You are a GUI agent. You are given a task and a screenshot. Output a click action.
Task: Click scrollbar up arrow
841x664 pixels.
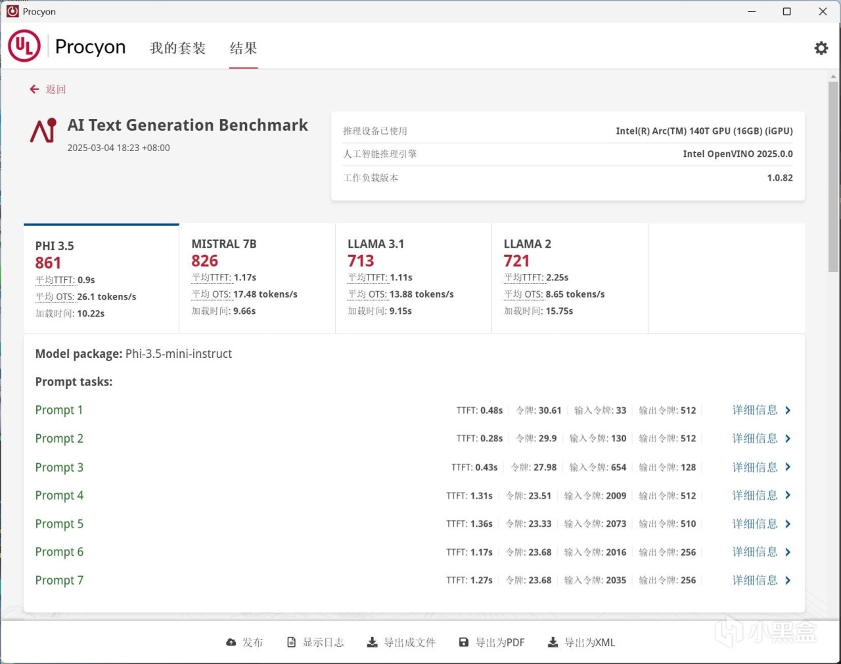click(833, 76)
